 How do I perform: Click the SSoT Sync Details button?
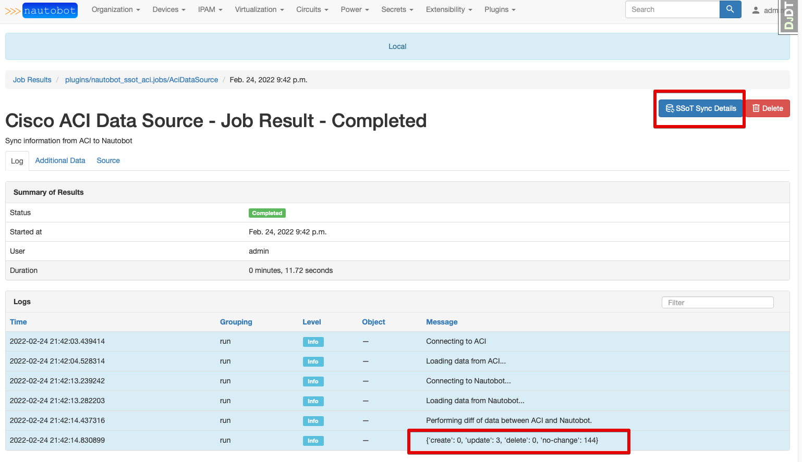700,108
